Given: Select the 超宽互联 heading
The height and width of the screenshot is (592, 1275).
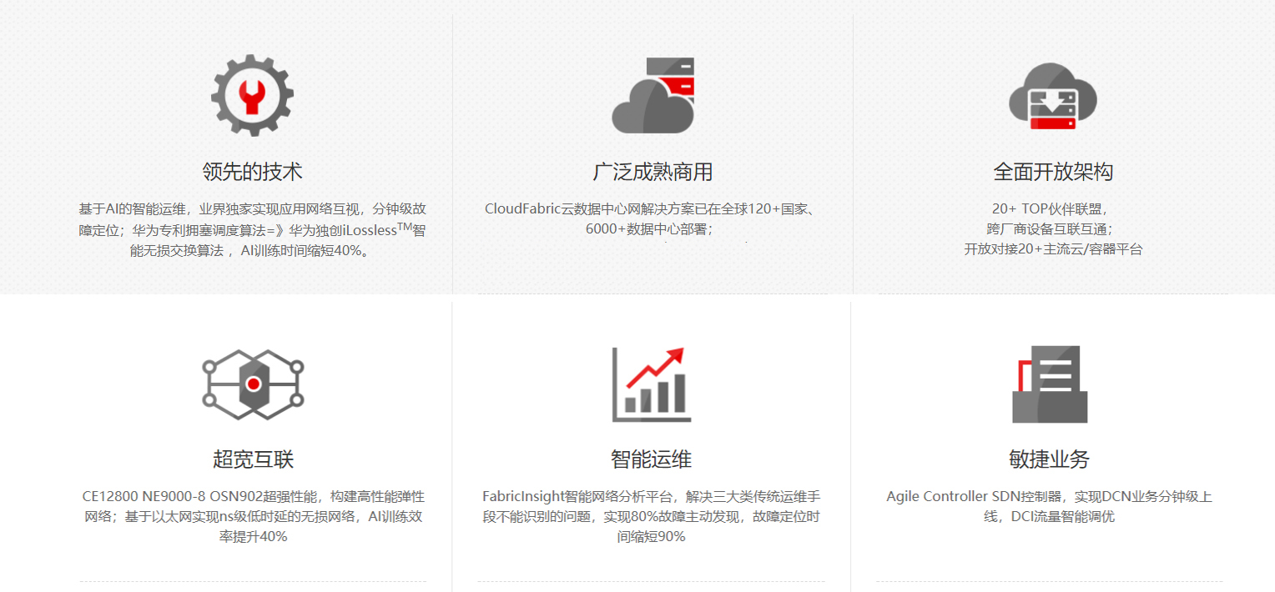Looking at the screenshot, I should [253, 459].
